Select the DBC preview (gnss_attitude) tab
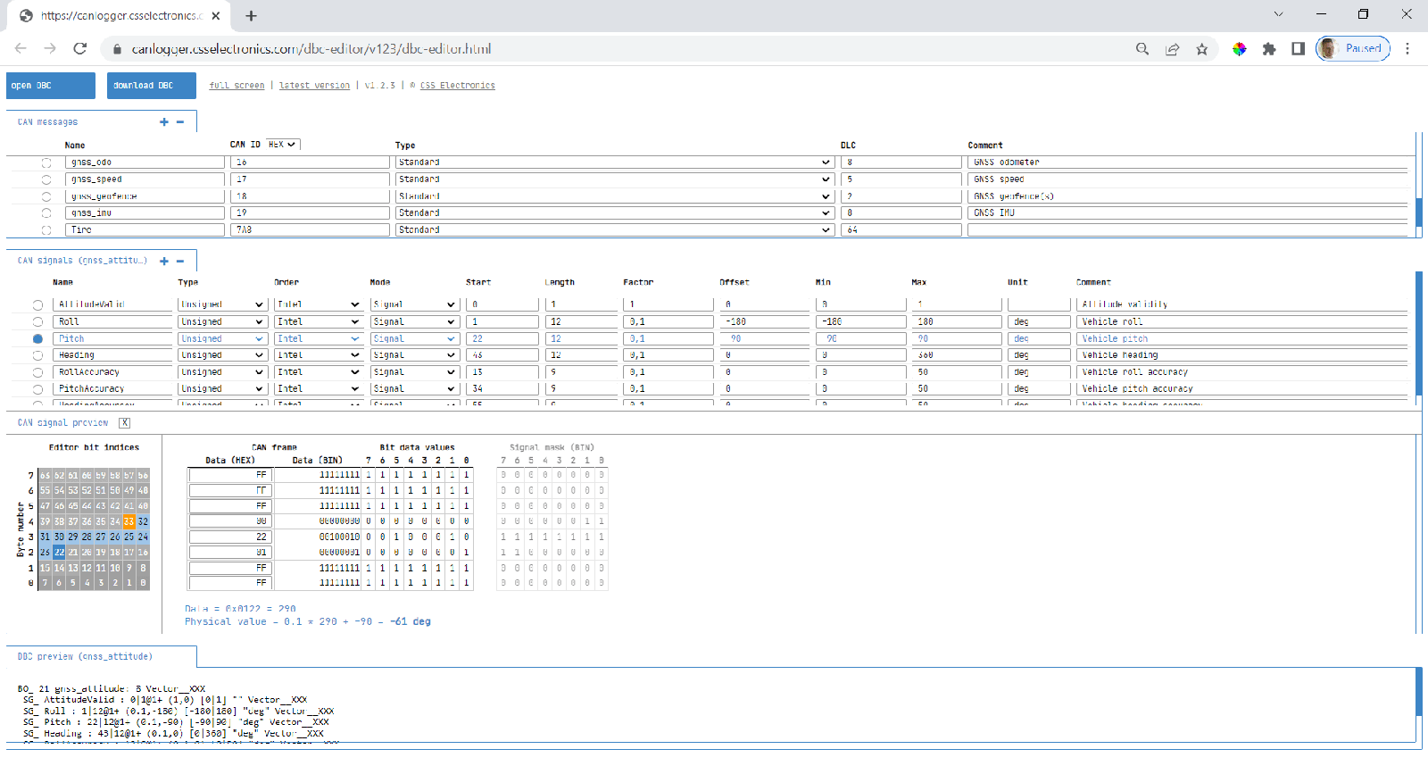This screenshot has width=1428, height=766. tap(85, 656)
